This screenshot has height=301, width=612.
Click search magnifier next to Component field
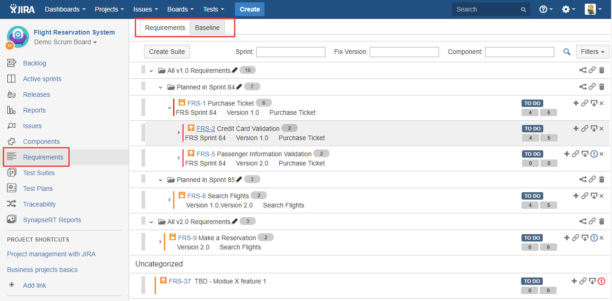click(x=567, y=52)
